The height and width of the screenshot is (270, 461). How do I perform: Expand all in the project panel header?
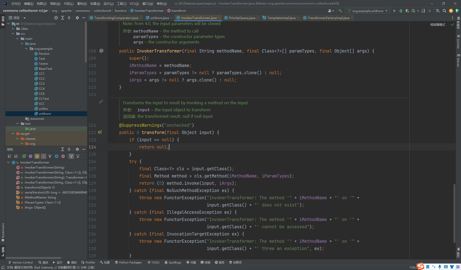point(63,18)
